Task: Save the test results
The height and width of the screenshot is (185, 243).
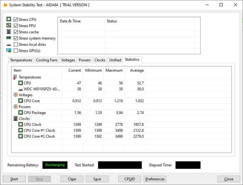Action: point(97,179)
